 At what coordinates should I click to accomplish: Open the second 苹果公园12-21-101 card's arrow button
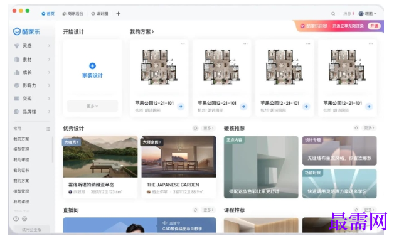click(x=243, y=107)
